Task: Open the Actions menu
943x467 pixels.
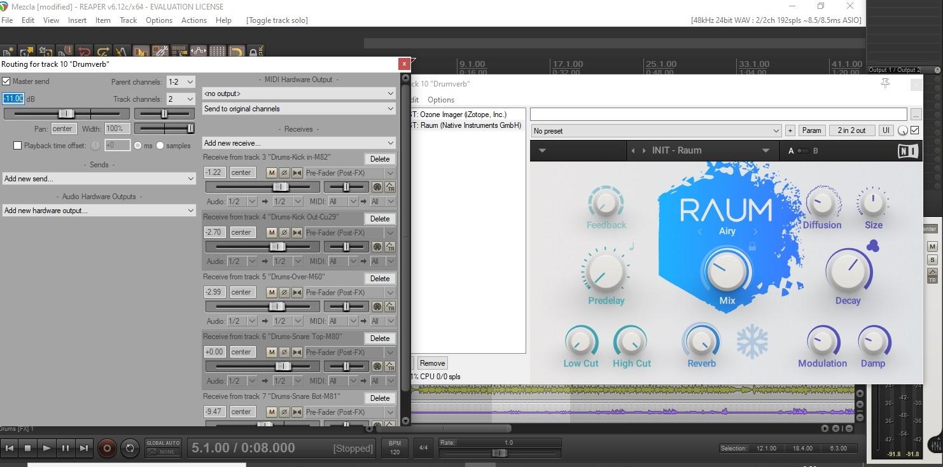Action: click(x=193, y=20)
